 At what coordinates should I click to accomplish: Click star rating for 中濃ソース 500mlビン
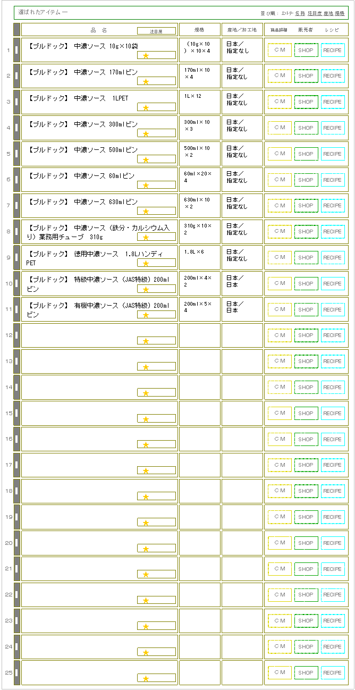(156, 159)
